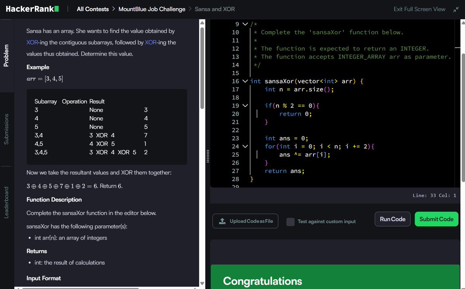
Task: Switch to the Problem tab
Action: click(x=6, y=55)
